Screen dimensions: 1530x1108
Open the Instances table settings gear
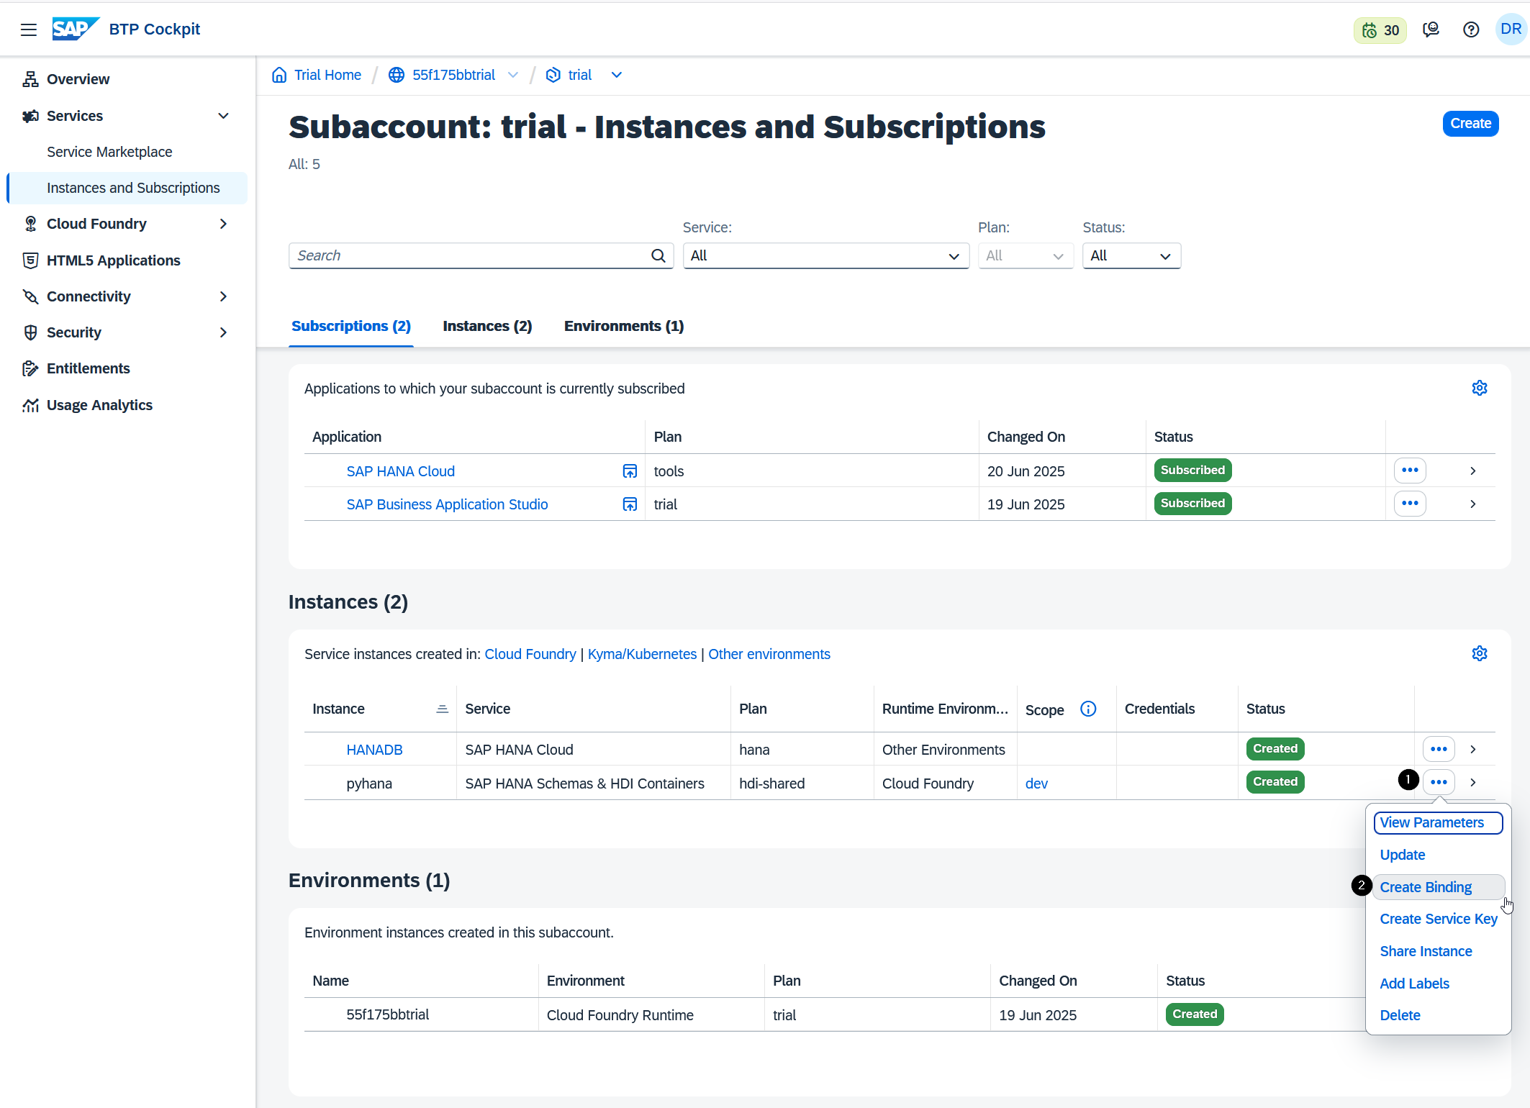1479,654
